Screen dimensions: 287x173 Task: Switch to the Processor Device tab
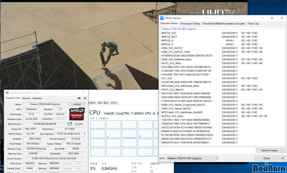tap(190, 23)
